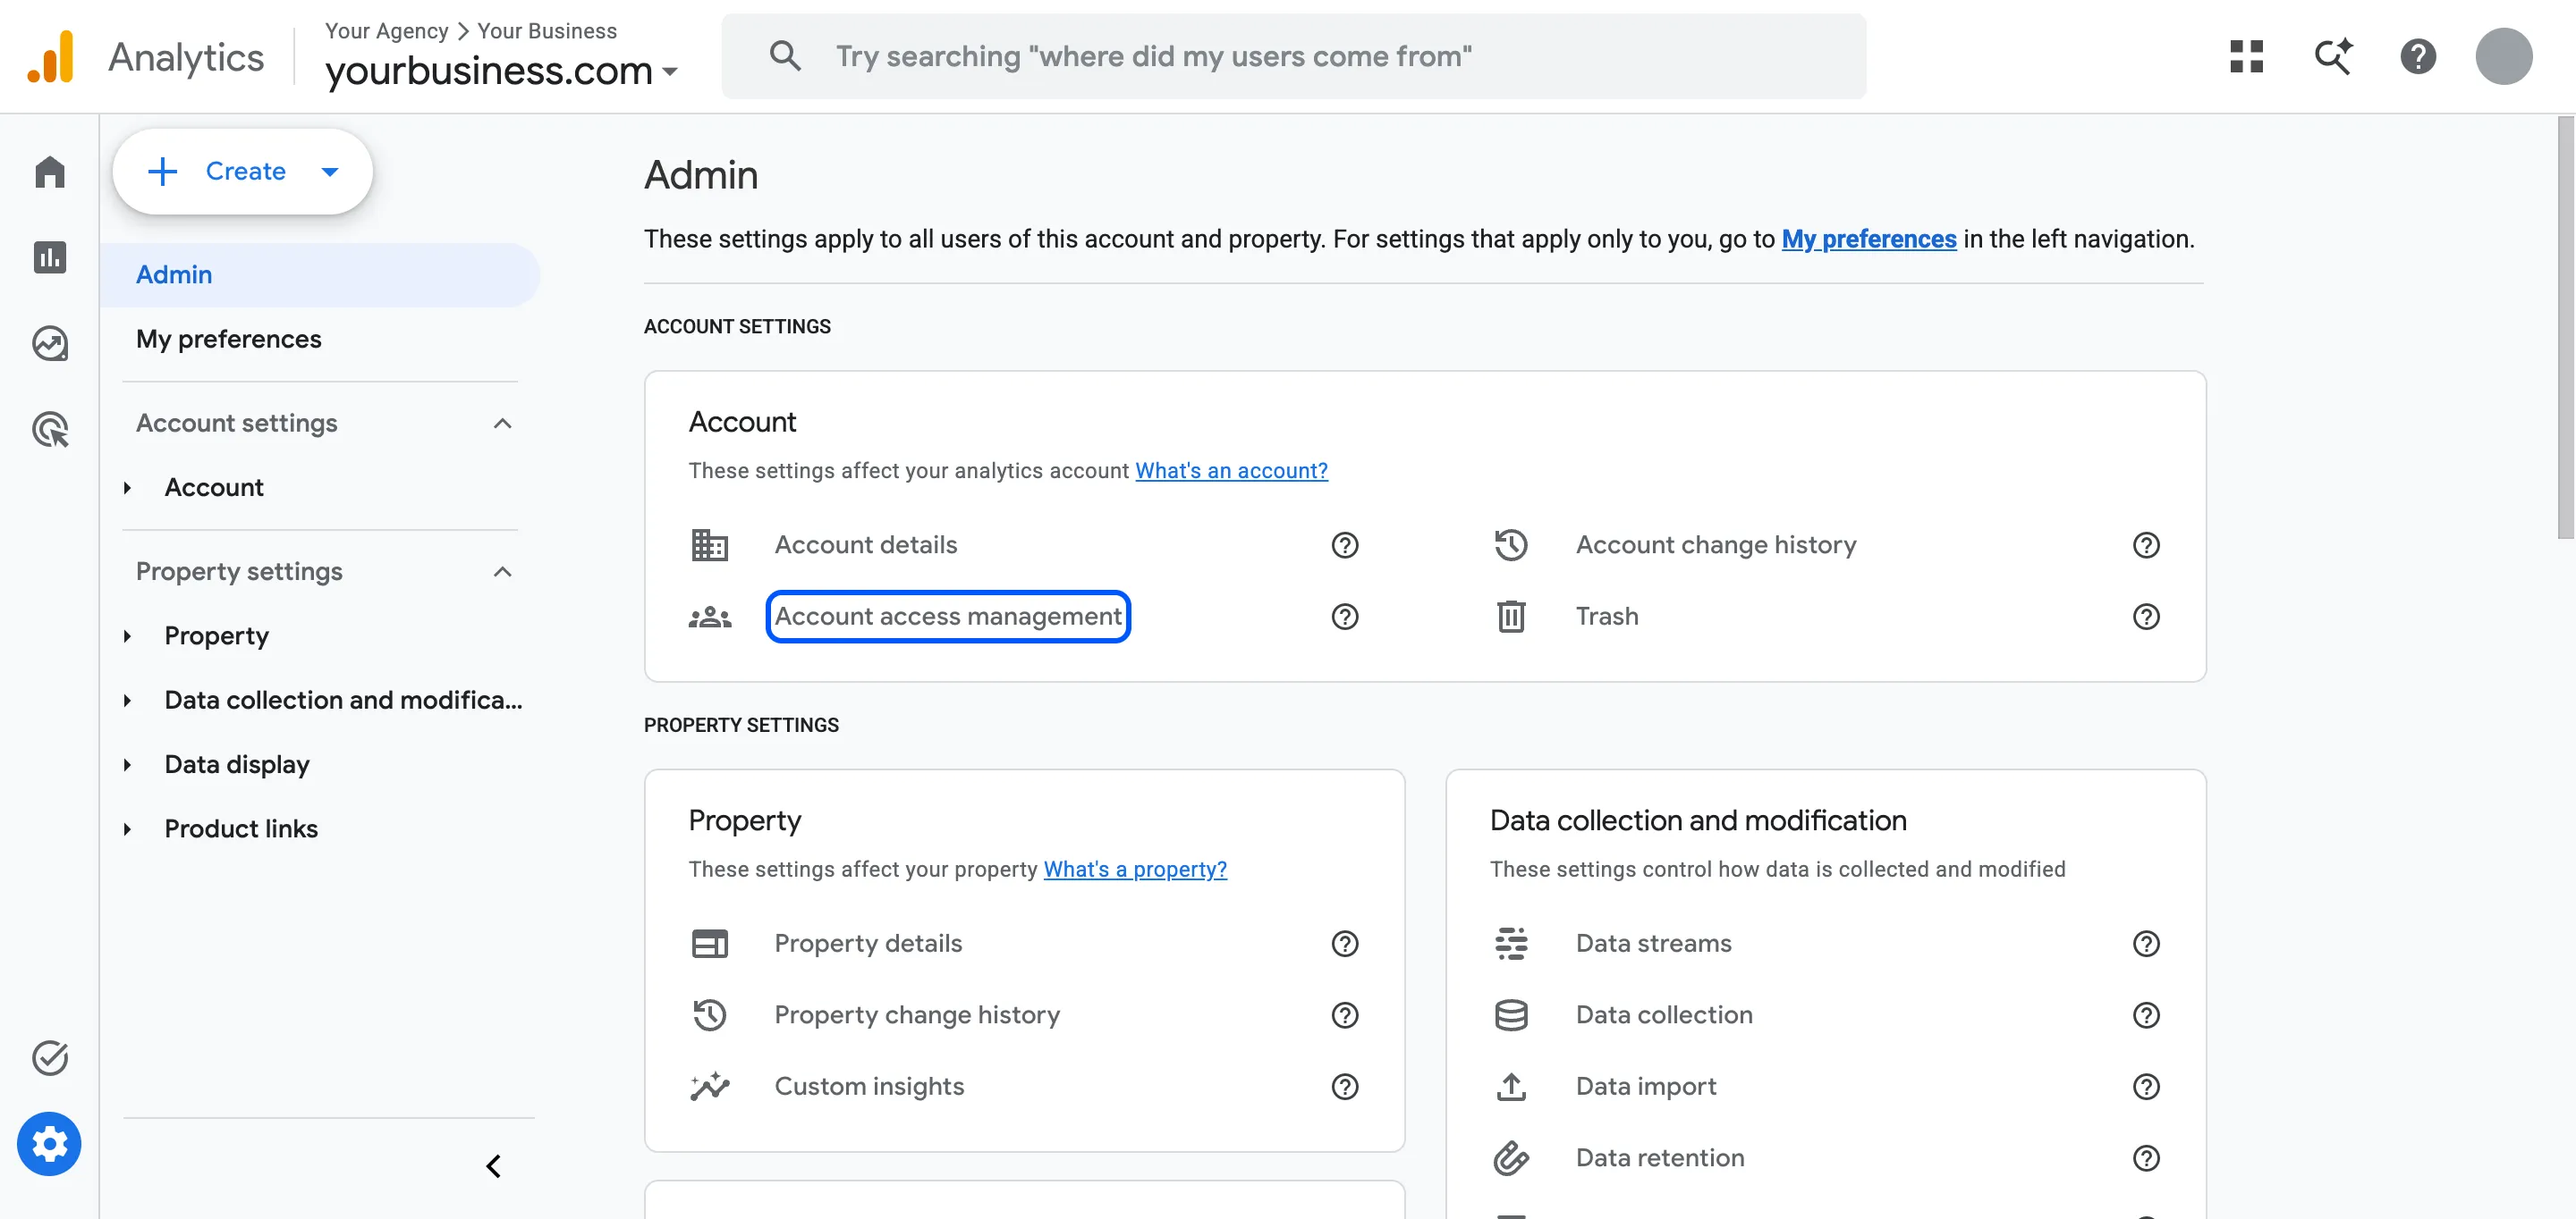Screen dimensions: 2576x1219
Task: Open the Home icon in sidebar
Action: tap(50, 172)
